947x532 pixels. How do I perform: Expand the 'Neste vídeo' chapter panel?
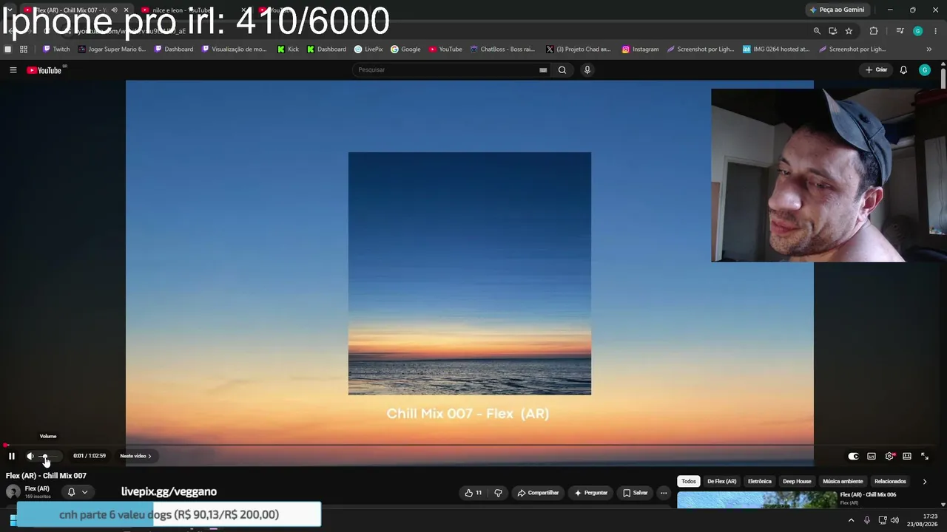point(135,456)
